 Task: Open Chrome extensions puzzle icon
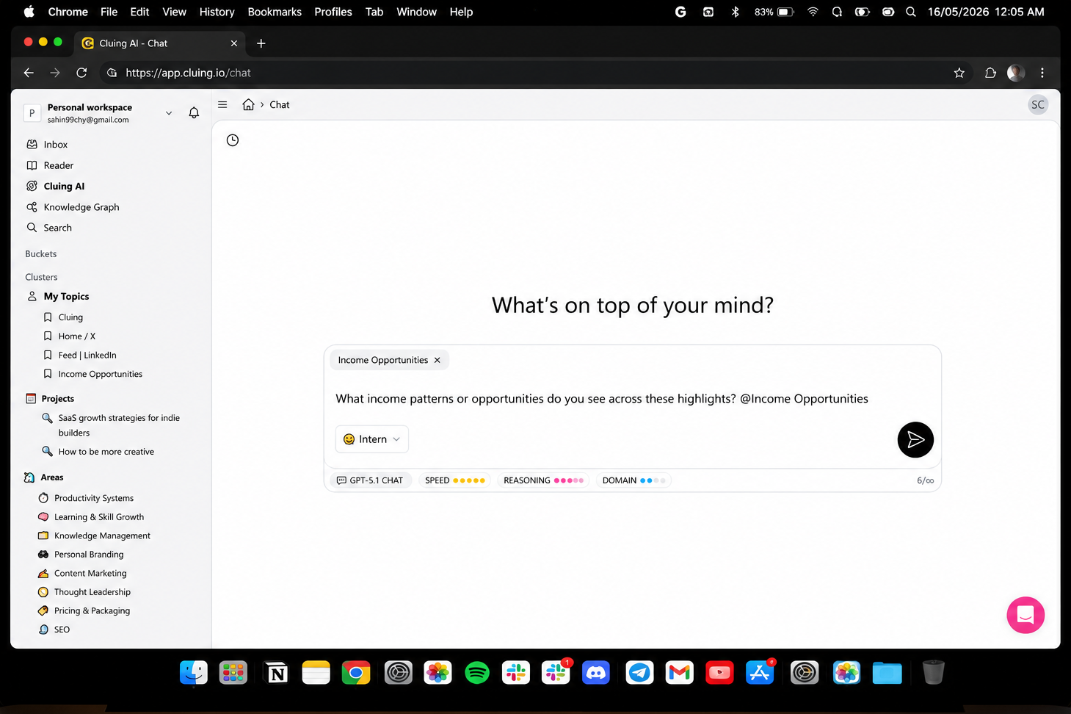[x=990, y=73]
